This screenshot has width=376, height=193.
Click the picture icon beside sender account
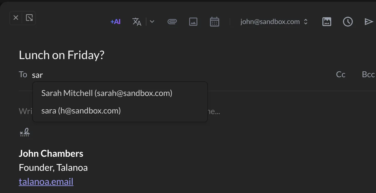click(327, 22)
